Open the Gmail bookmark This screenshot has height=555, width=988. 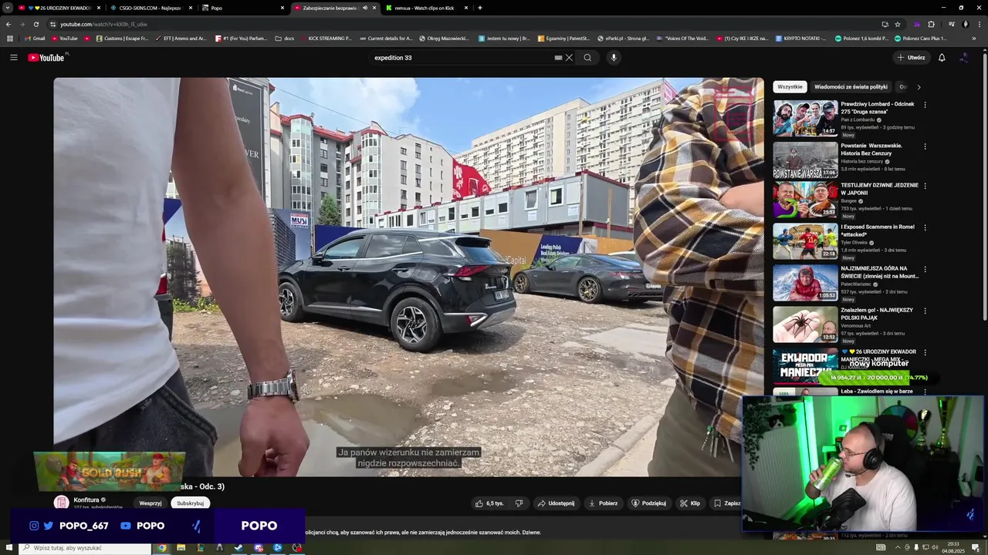point(34,38)
